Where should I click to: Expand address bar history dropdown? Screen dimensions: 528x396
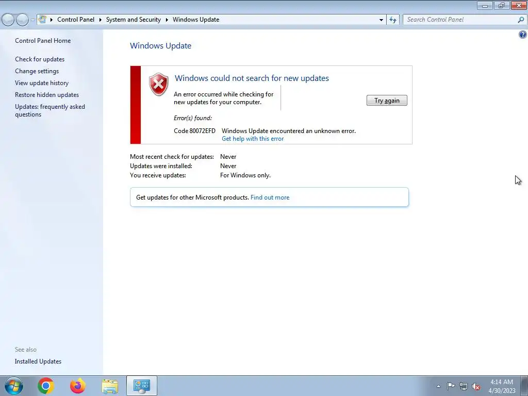[x=381, y=20]
